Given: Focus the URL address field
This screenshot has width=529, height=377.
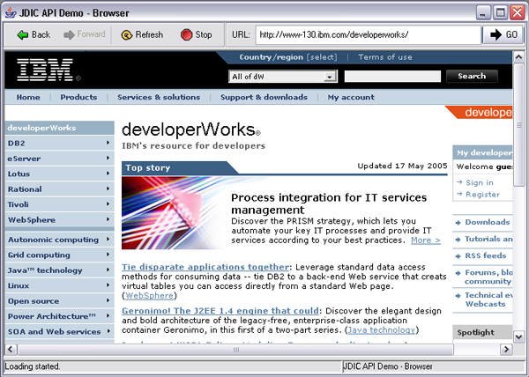Looking at the screenshot, I should click(368, 34).
